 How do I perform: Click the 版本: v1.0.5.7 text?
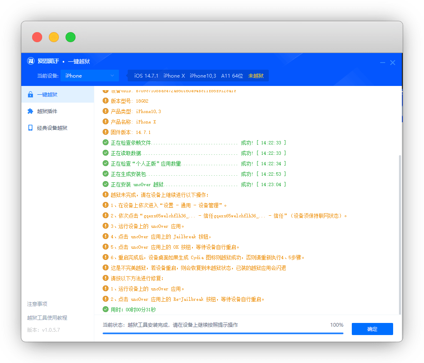coord(43,330)
